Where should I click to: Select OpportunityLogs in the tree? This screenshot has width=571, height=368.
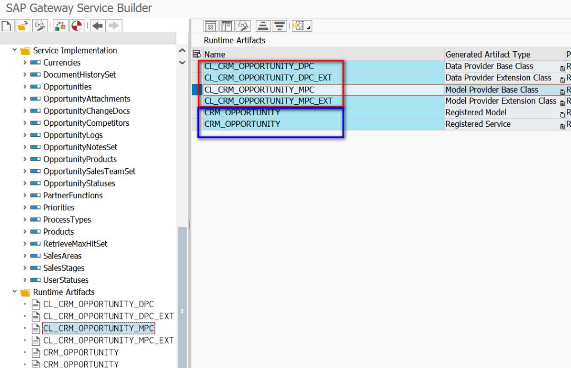[73, 135]
